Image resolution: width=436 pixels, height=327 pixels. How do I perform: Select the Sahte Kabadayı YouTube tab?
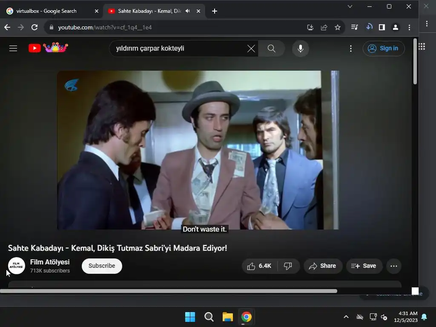tap(149, 11)
